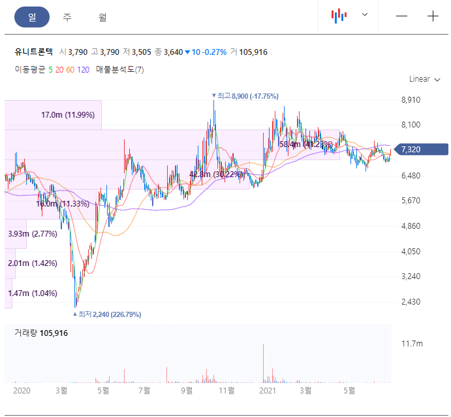Click the 이동평균 moving average label
Screen dimensions: 451x417
pos(30,70)
